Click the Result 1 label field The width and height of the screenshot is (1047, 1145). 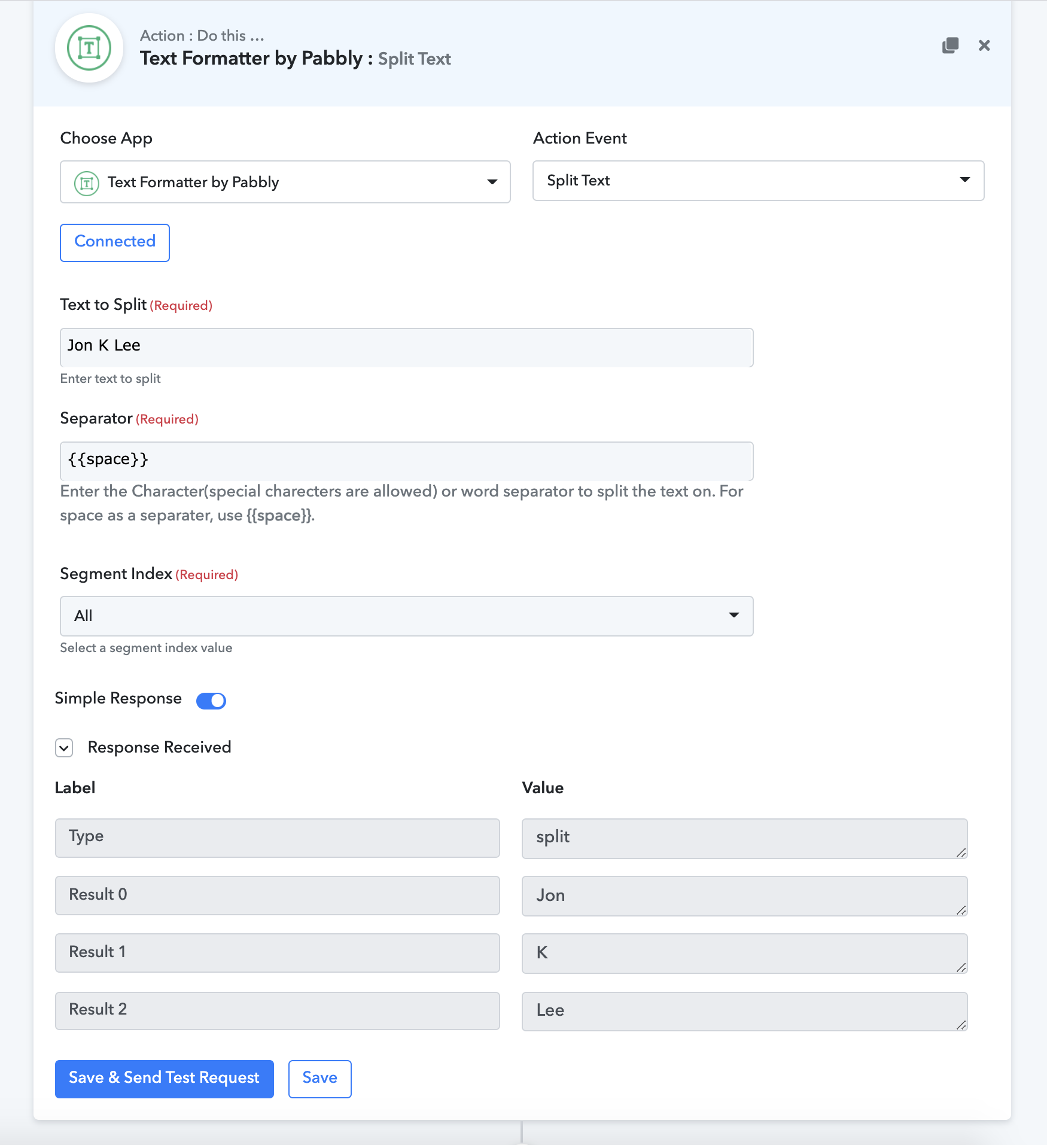278,953
